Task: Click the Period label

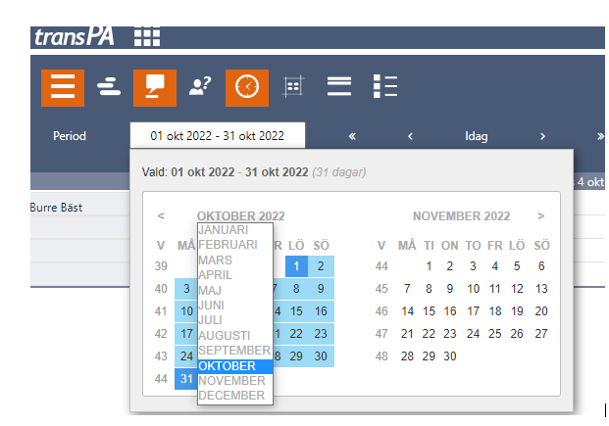Action: pos(70,136)
